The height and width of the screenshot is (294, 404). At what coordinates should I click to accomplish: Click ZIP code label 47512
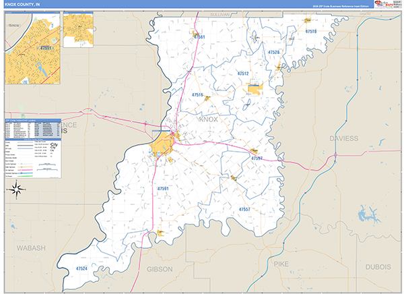243,73
